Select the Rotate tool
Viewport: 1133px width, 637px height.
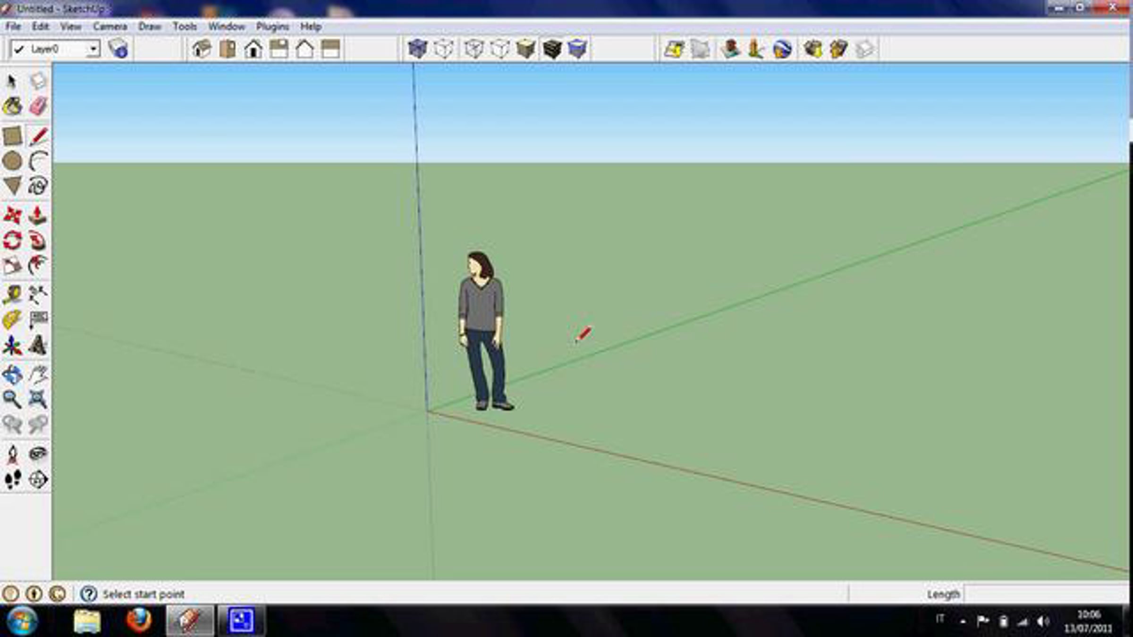pyautogui.click(x=13, y=241)
